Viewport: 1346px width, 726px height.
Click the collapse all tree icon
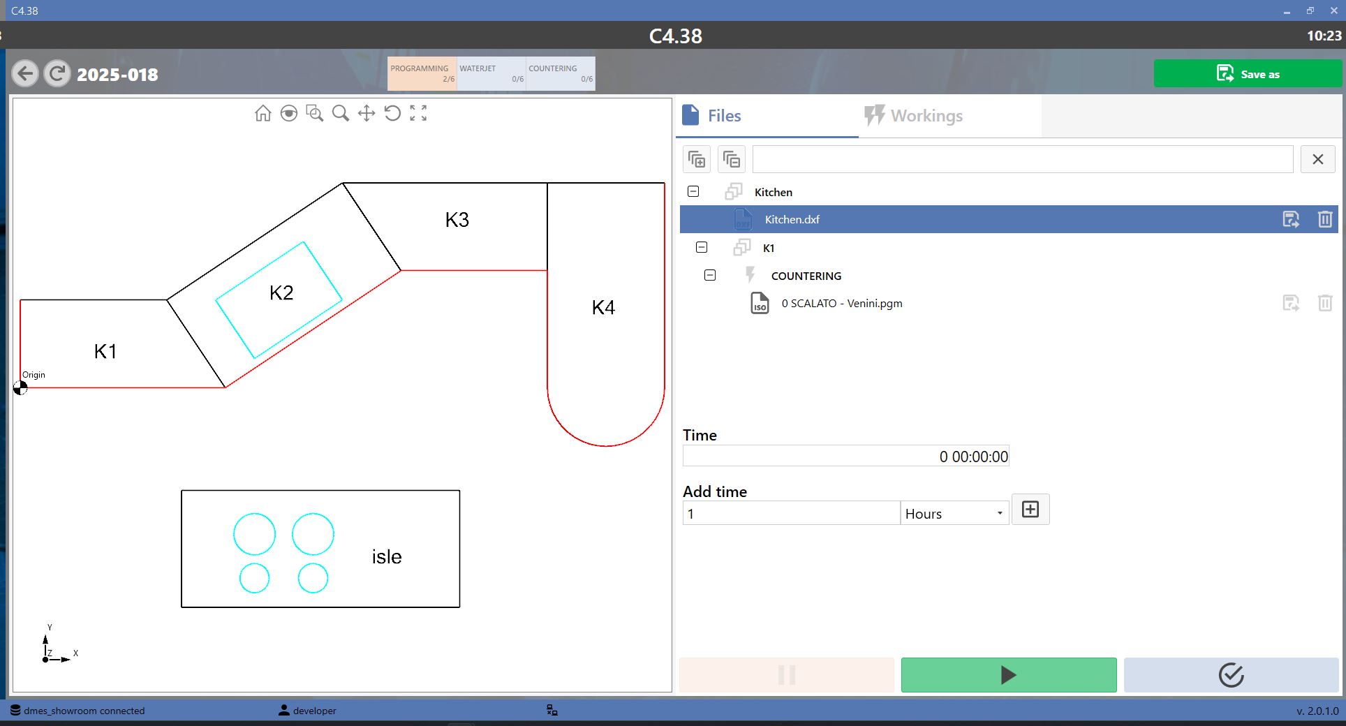point(731,159)
